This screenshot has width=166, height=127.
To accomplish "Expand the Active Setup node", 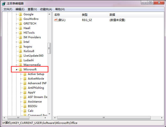I will (21, 74).
